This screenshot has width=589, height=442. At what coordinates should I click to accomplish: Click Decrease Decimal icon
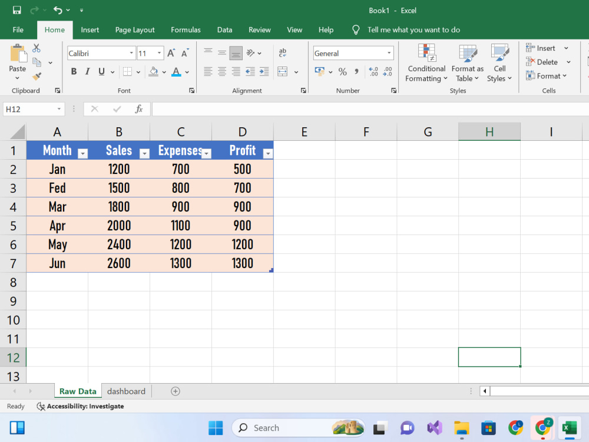click(388, 71)
